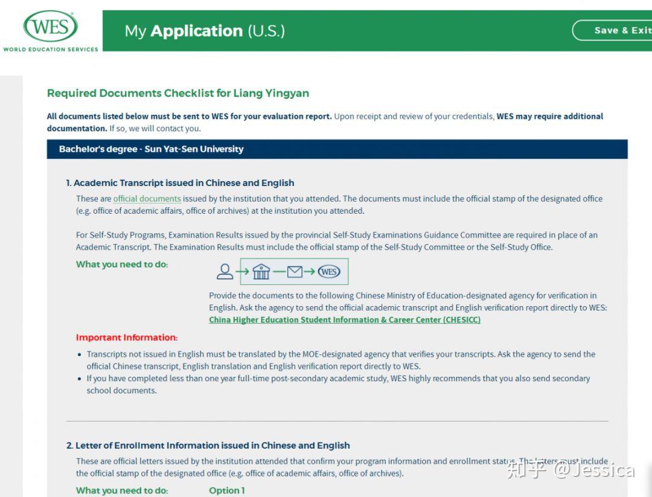
Task: Click first What you need to do label
Action: pos(122,265)
